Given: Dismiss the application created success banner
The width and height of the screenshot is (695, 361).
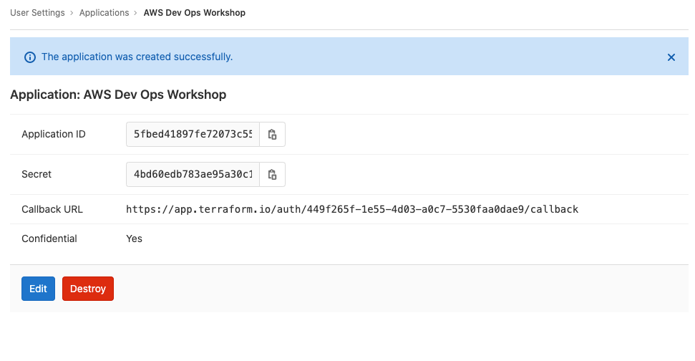Looking at the screenshot, I should click(671, 57).
